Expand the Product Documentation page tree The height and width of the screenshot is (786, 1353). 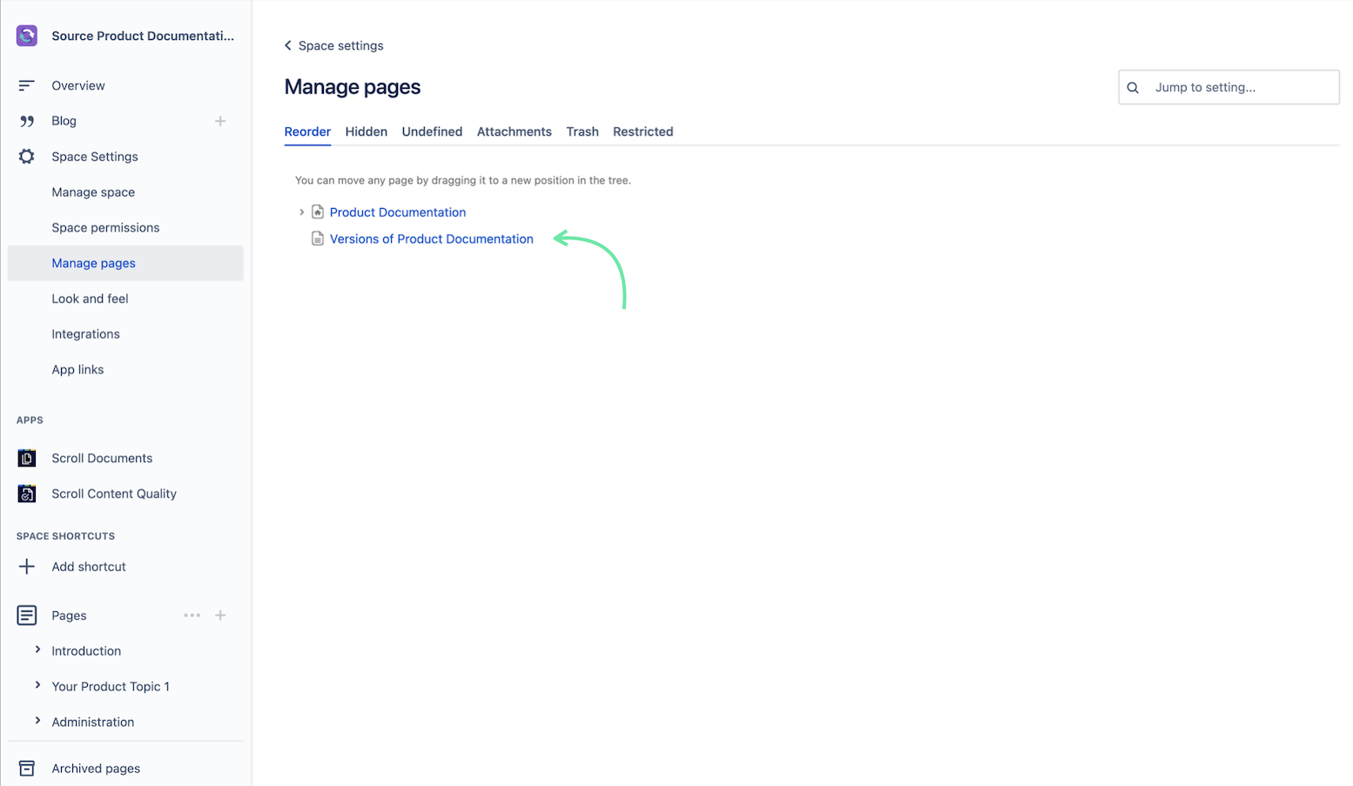[301, 212]
